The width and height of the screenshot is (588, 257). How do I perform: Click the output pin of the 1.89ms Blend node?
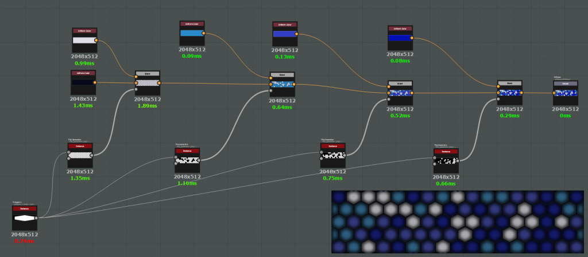159,83
